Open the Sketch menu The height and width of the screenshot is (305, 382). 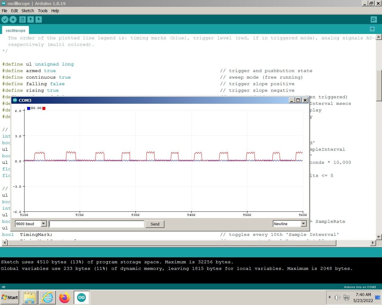pos(27,11)
